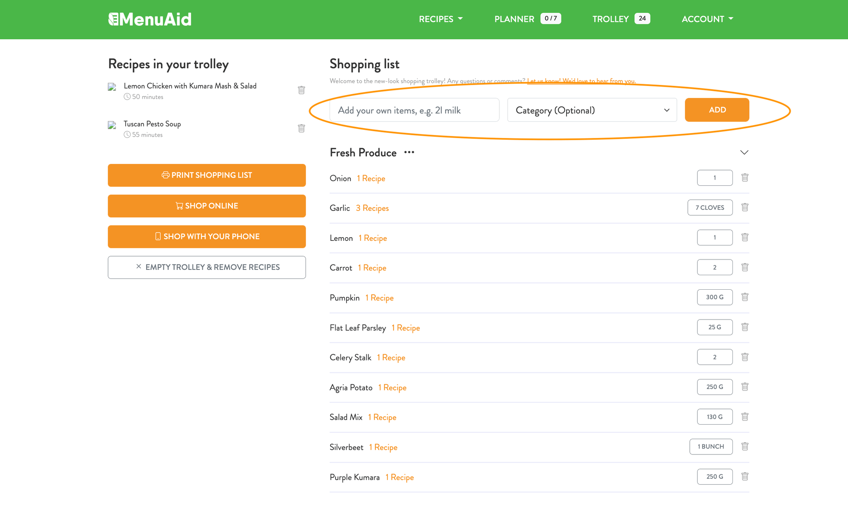848x514 pixels.
Task: Open the Category (Optional) dropdown
Action: click(x=592, y=110)
